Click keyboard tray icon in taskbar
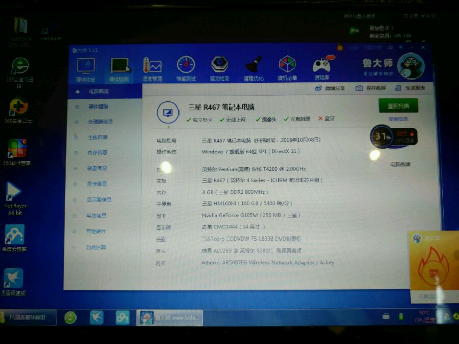This screenshot has height=344, width=459. click(386, 315)
